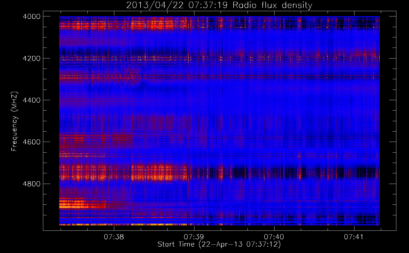Click the 'Frequency (MHZ)' axis title
409x253 pixels.
pyautogui.click(x=14, y=121)
